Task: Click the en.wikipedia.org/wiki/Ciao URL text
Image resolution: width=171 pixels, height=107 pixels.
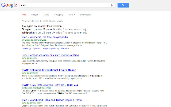Action: pyautogui.click(x=34, y=40)
